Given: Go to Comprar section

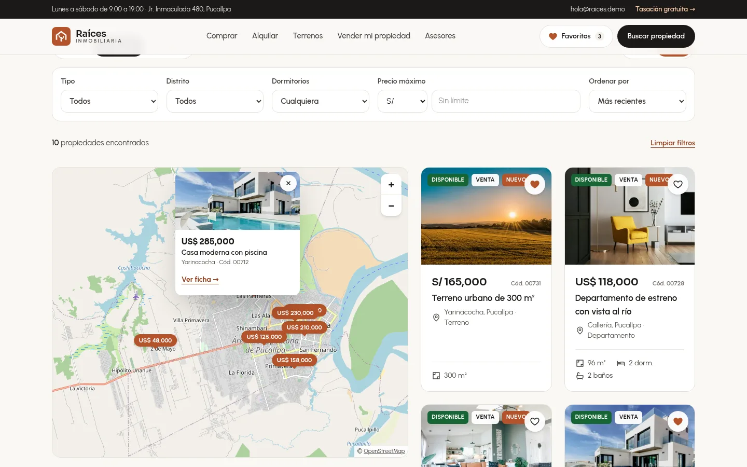Looking at the screenshot, I should click(x=222, y=36).
